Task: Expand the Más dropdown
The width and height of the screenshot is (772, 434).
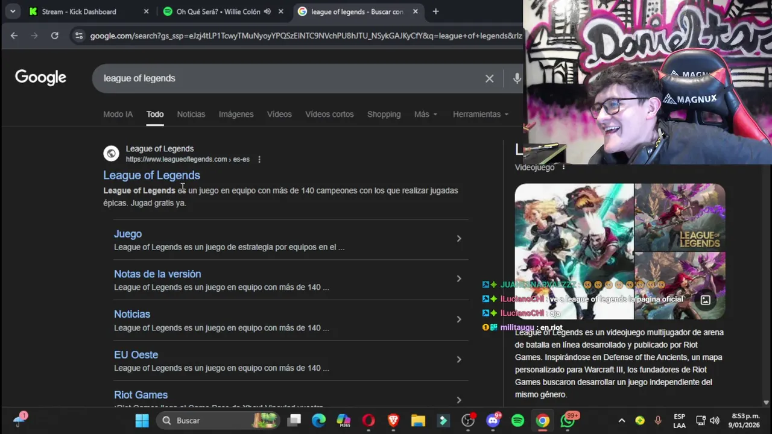Action: pos(426,114)
